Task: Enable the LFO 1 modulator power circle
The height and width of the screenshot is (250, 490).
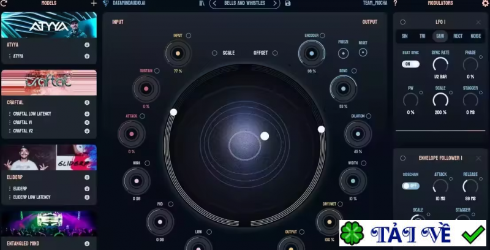Action: tap(403, 22)
